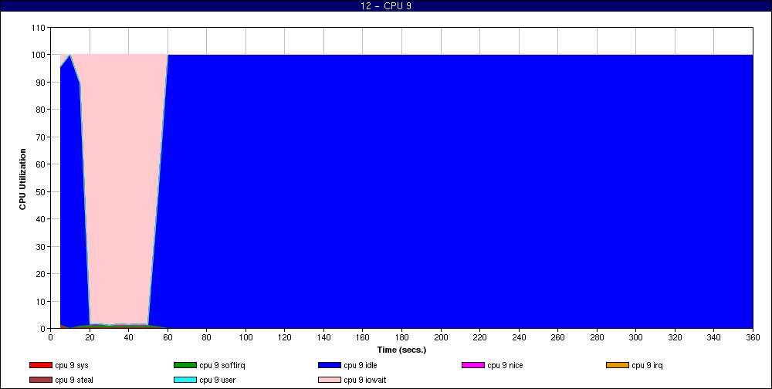Click the cyan cpu 9 user legend swatch
The width and height of the screenshot is (772, 389).
185,381
